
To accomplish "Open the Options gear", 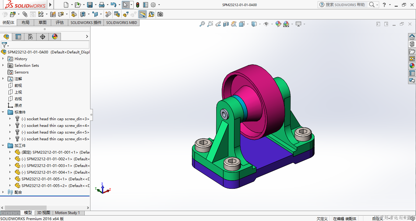I will click(153, 5).
